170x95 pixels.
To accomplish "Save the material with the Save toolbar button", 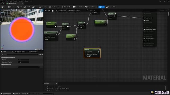I will (4, 7).
